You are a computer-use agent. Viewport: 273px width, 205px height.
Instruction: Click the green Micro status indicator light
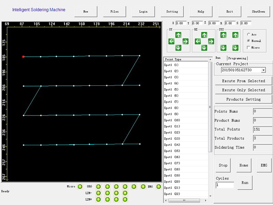[80, 187]
